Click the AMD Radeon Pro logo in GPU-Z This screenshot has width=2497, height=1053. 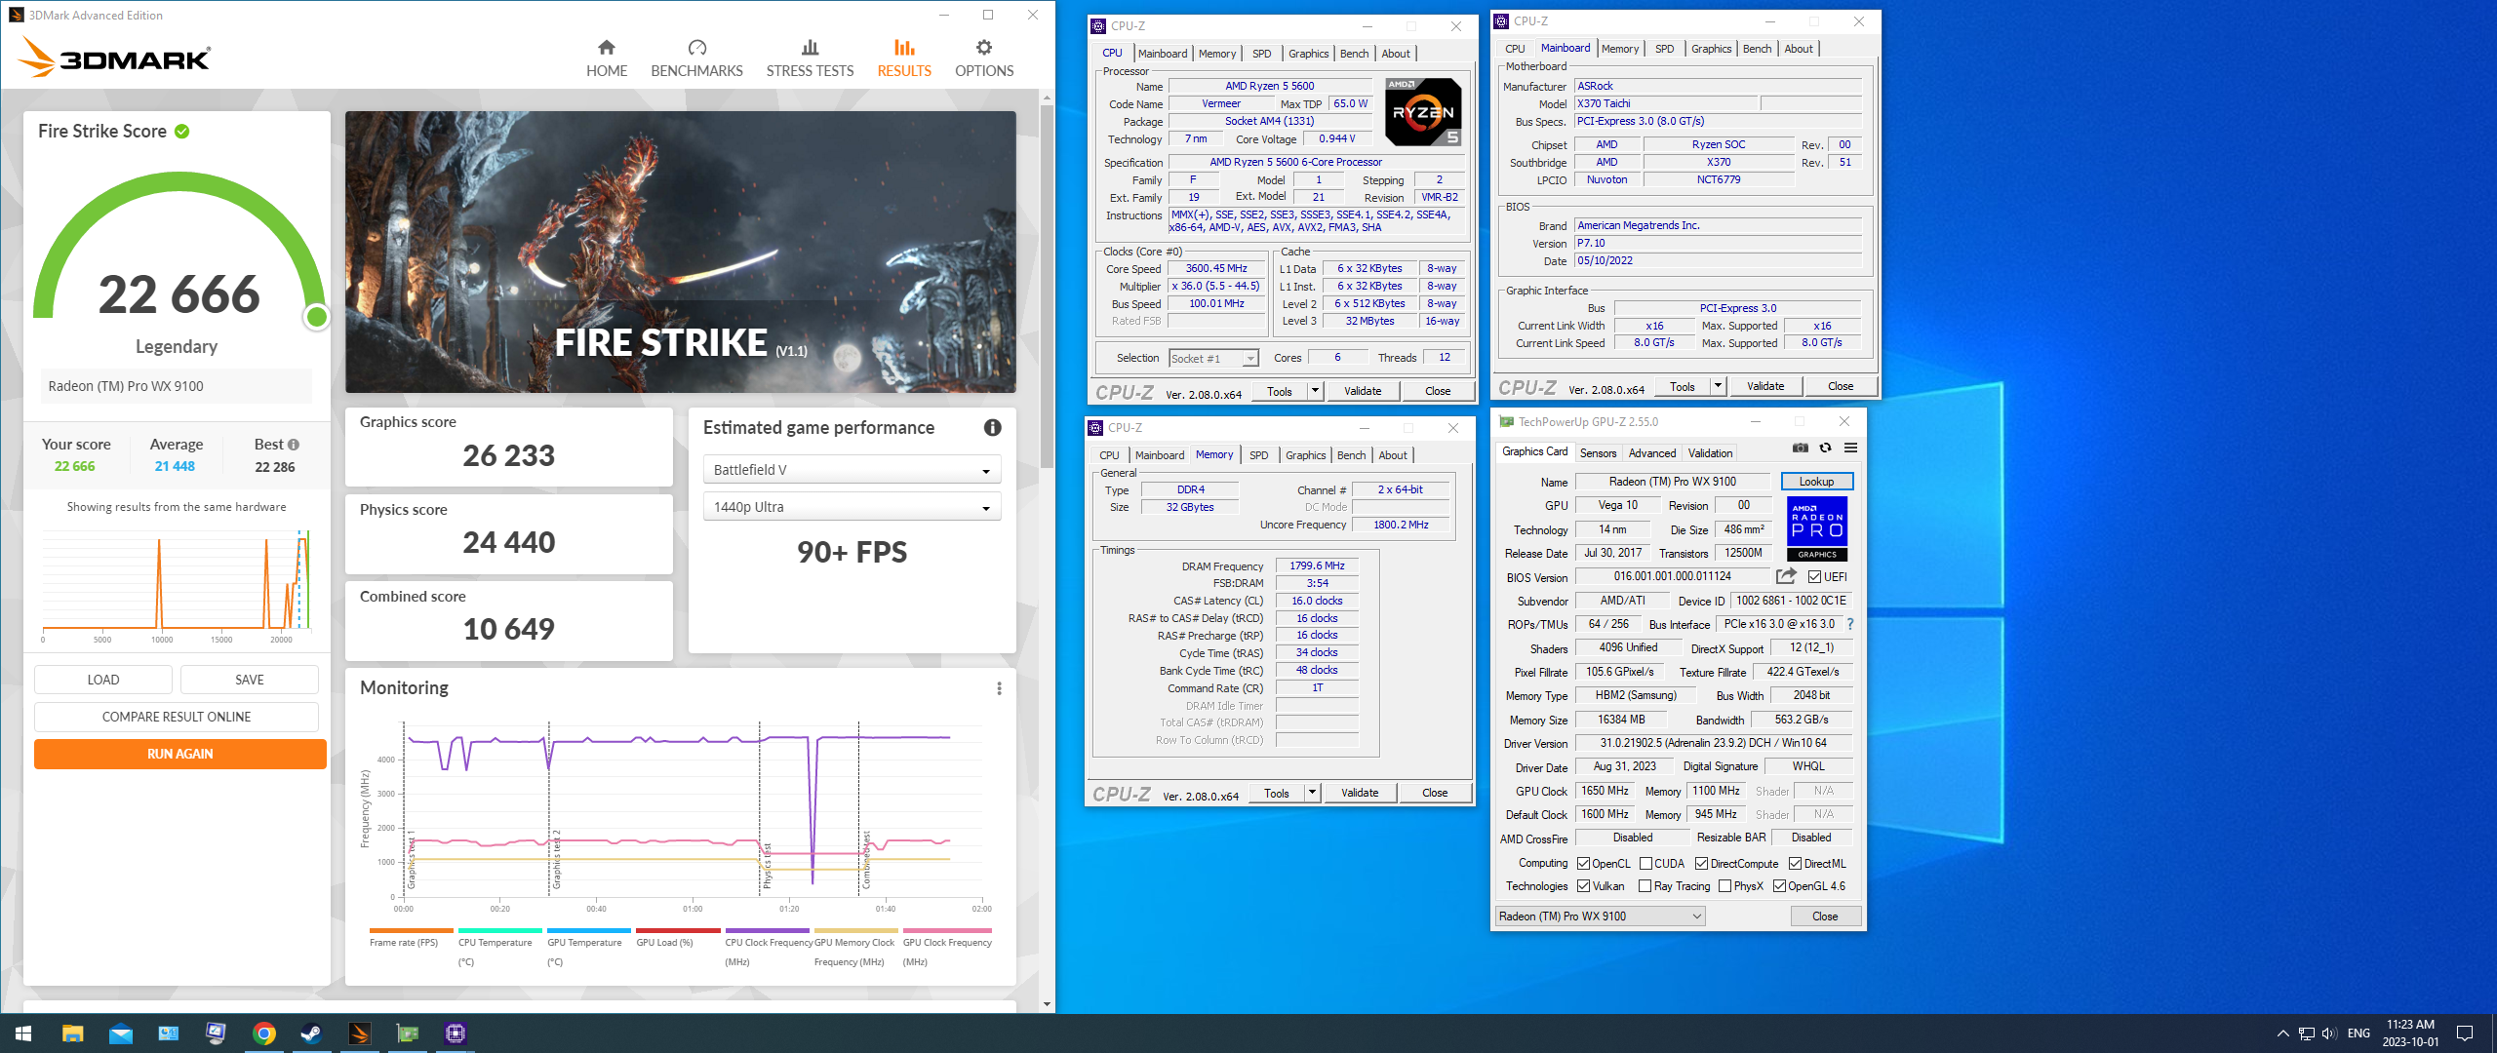pos(1817,528)
